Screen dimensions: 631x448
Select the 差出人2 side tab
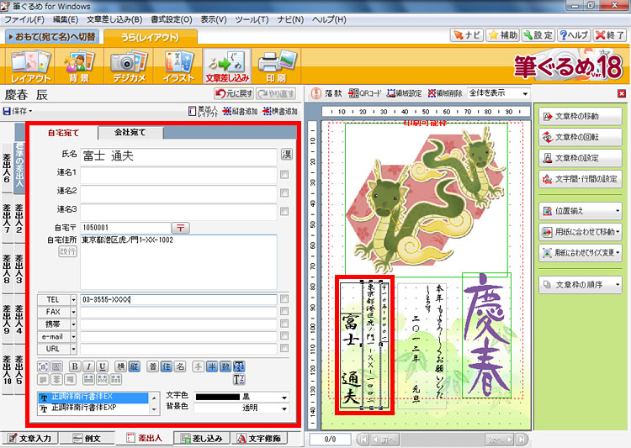click(19, 219)
